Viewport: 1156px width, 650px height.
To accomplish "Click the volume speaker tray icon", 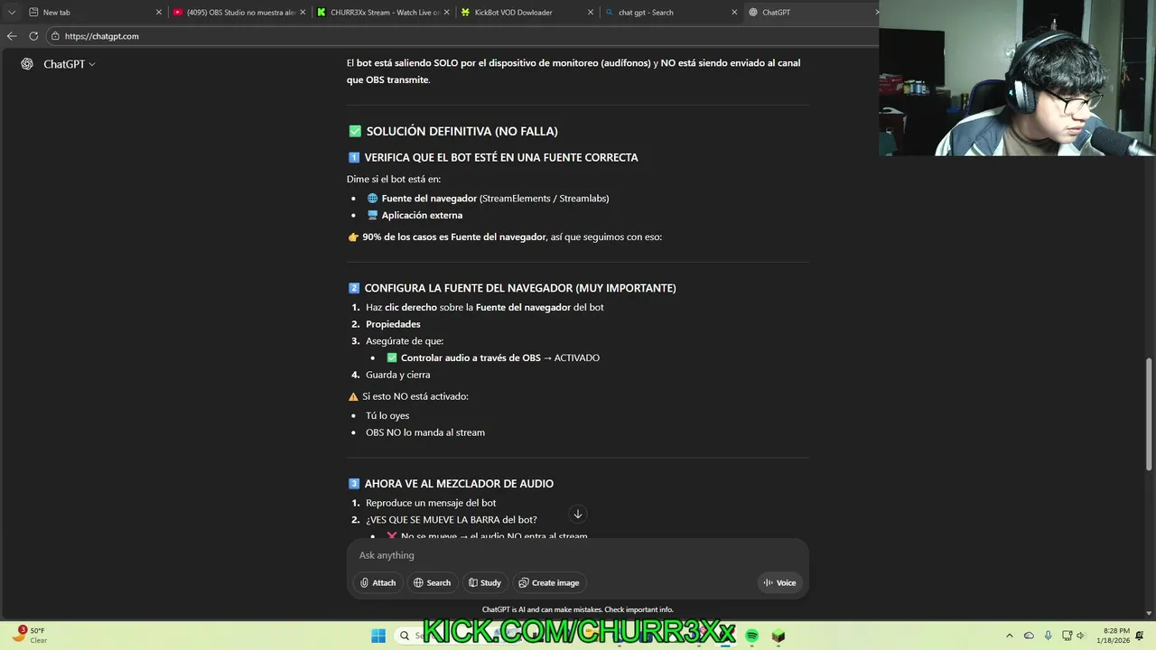I will pos(1080,636).
